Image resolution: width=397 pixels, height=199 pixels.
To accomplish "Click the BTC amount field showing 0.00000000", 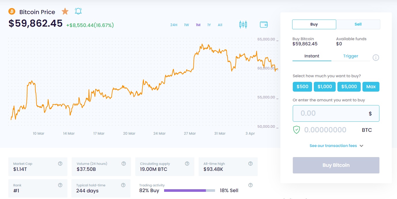I will tap(325, 130).
